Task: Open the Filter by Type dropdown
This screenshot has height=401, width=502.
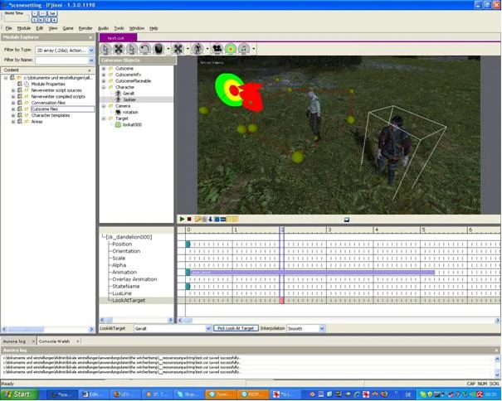Action: [91, 51]
